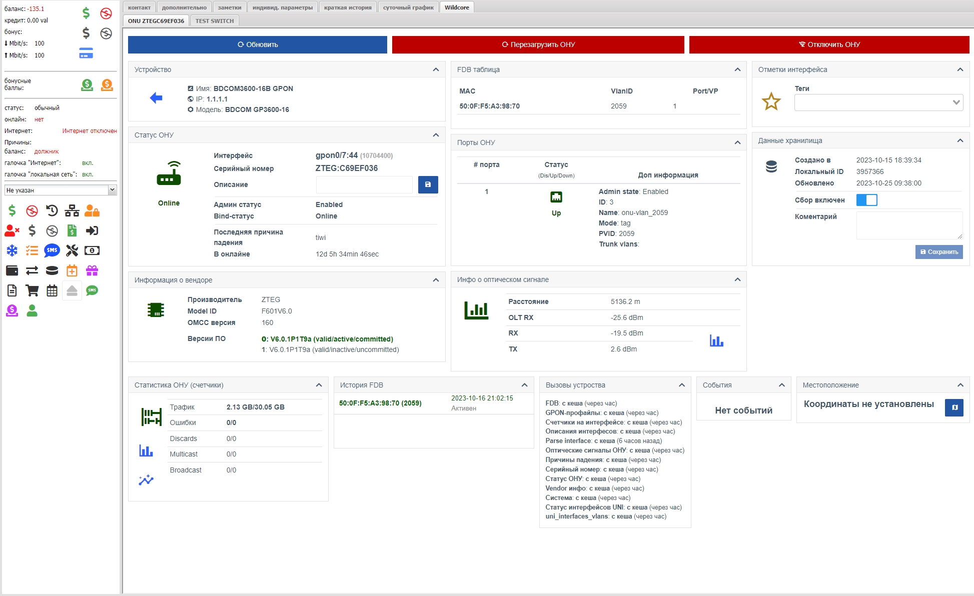Click the shopping cart icon
The height and width of the screenshot is (596, 974).
[x=32, y=290]
